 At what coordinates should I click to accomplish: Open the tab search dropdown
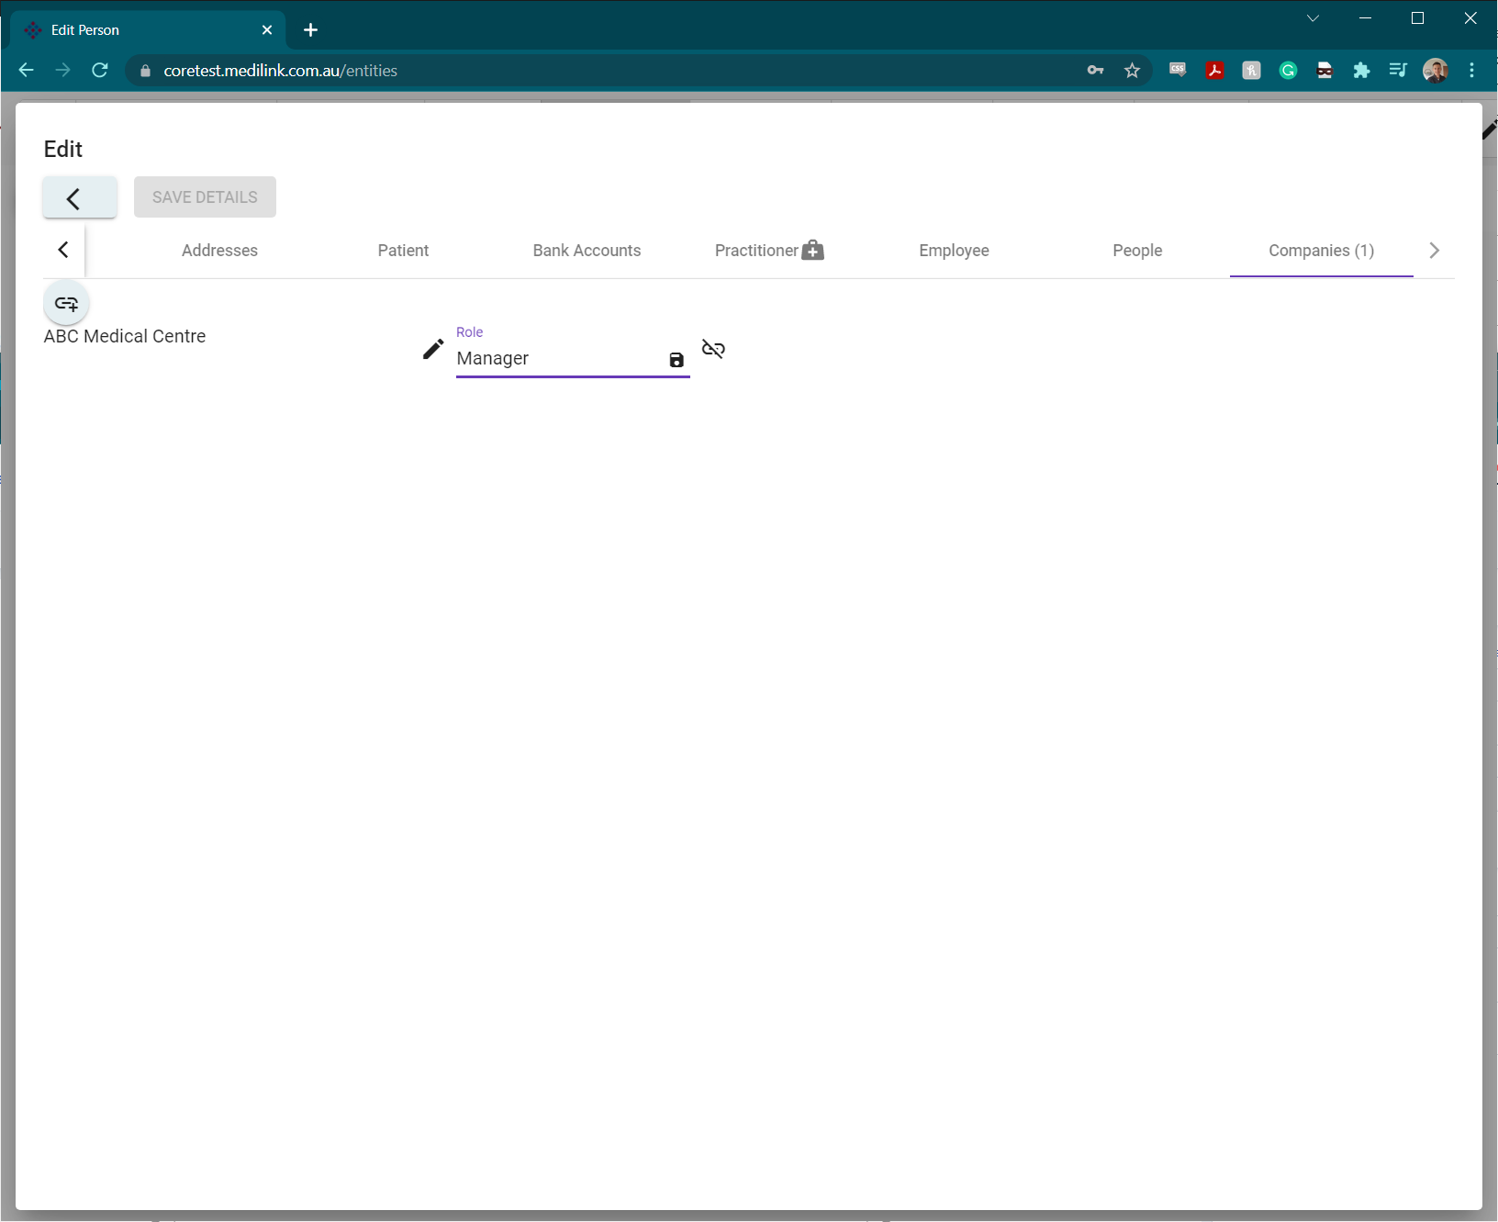click(x=1313, y=18)
